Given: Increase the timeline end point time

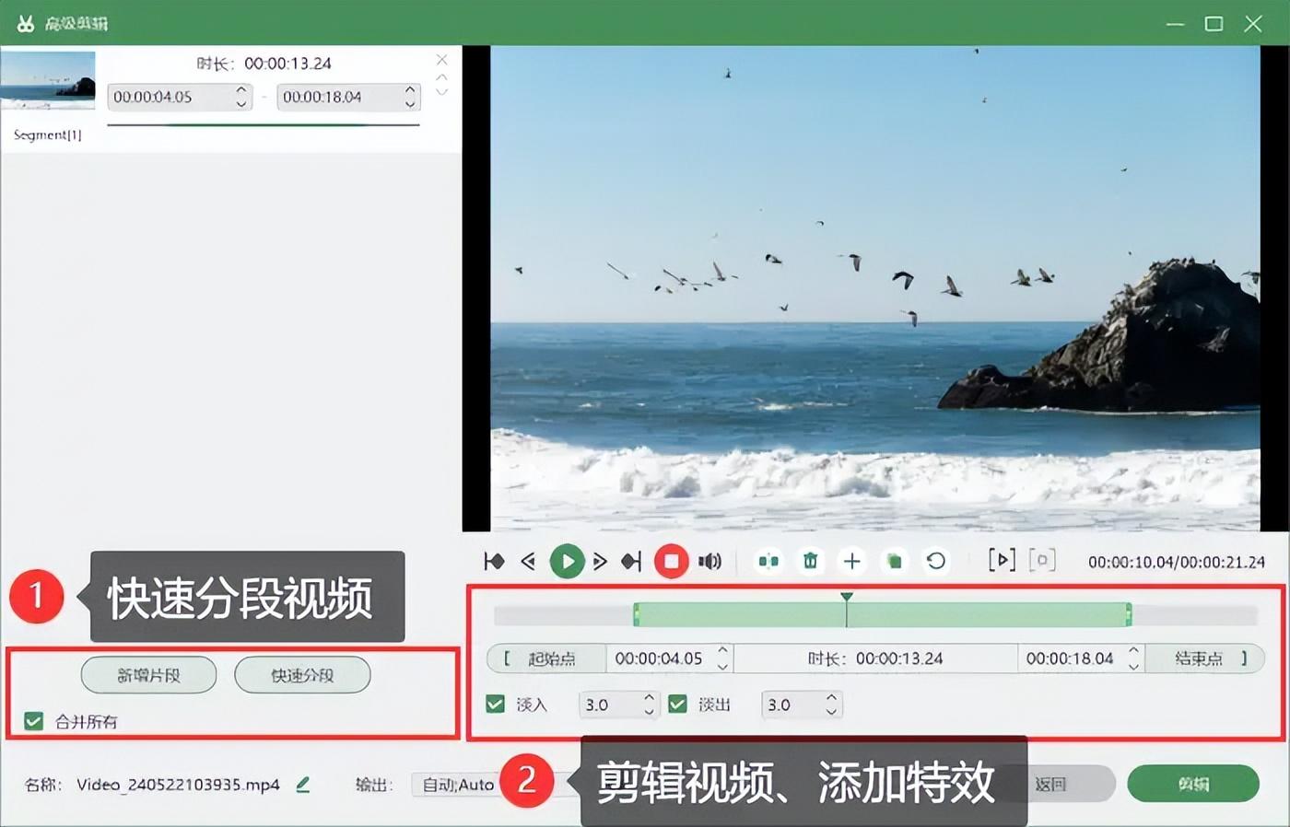Looking at the screenshot, I should tap(1133, 651).
